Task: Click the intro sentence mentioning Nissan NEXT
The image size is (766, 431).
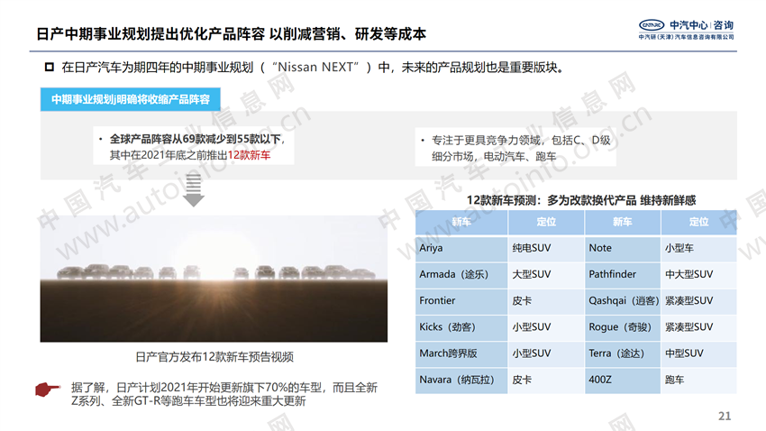Action: tap(313, 67)
